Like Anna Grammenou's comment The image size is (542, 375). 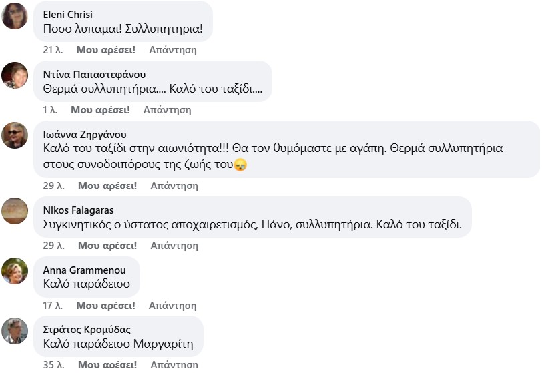tap(105, 306)
